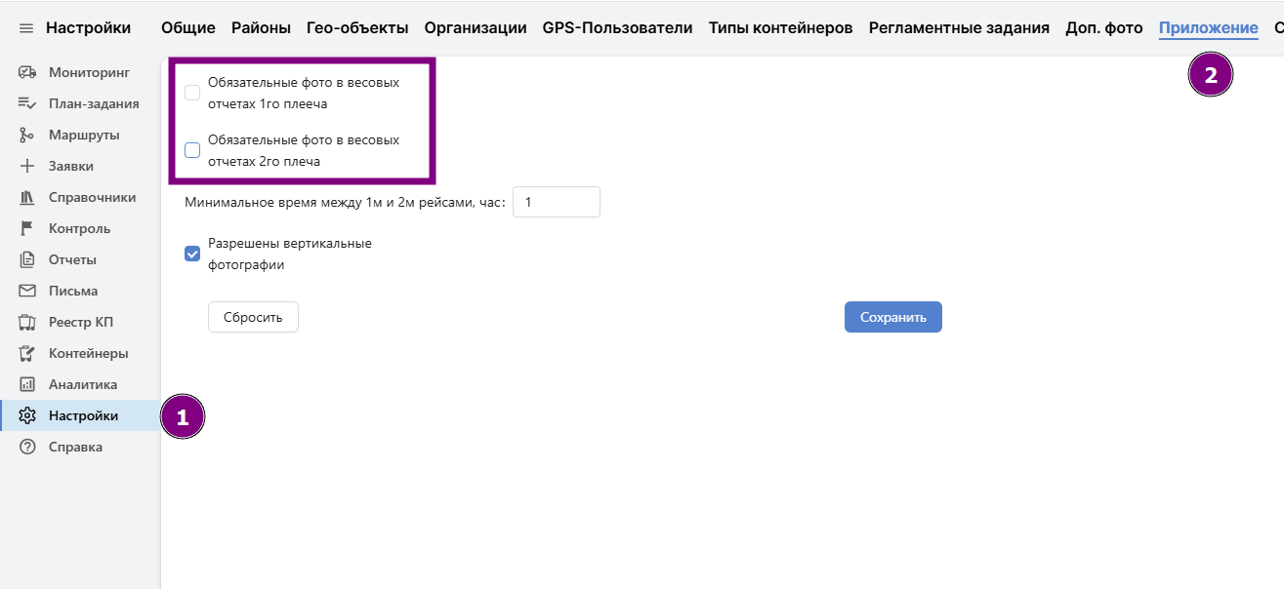The width and height of the screenshot is (1284, 589).
Task: Click the Письма envelope icon
Action: [27, 291]
